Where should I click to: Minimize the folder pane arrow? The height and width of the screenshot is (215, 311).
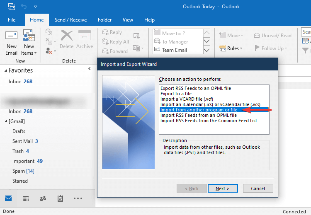tap(90, 69)
